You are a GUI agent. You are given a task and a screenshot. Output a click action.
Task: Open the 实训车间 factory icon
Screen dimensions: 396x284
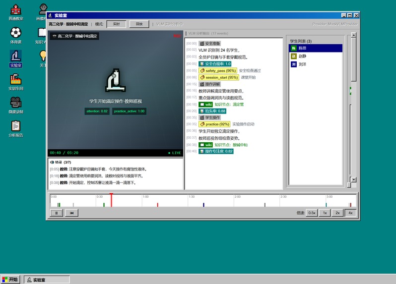[x=16, y=82]
